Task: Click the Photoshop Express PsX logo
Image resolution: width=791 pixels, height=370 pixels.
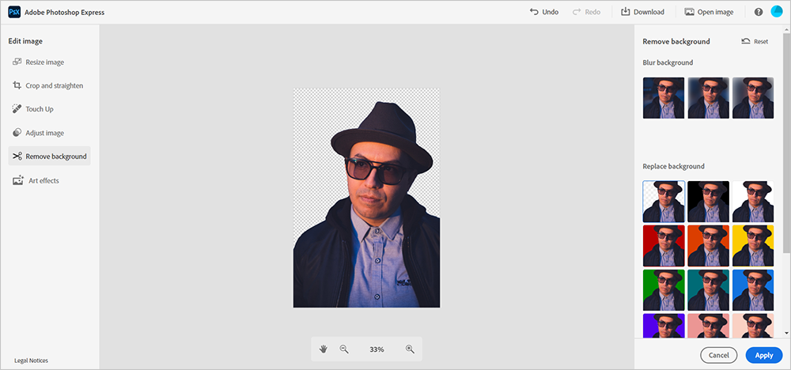Action: click(x=14, y=13)
